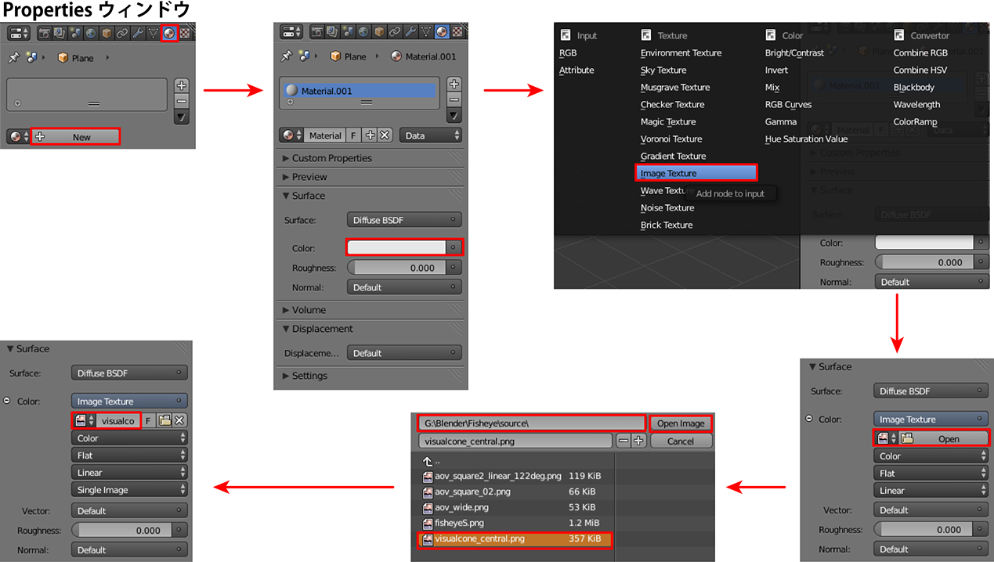Open Render Layers tab in the first Properties panel
Screen dimensions: 994x562
coord(60,33)
